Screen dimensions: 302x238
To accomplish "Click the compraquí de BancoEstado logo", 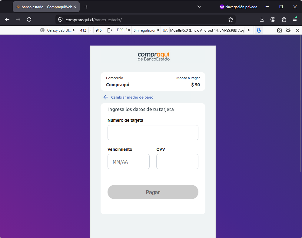I will tap(154, 56).
